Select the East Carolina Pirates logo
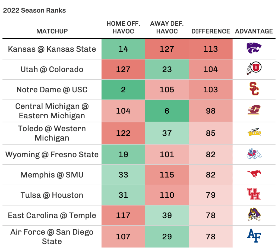The width and height of the screenshot is (278, 251). (254, 215)
